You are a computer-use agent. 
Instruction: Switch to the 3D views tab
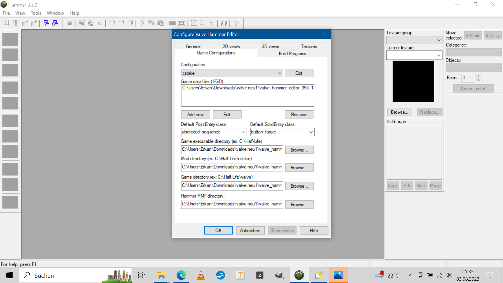click(x=270, y=46)
